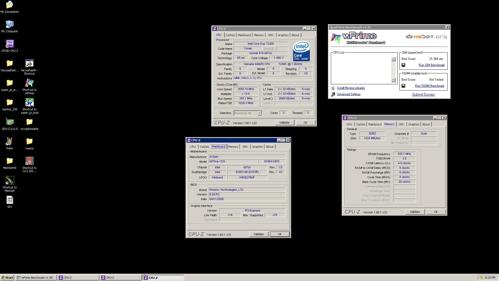Open SPD tab in top CPU-Z window
This screenshot has height=281, width=499.
pos(271,35)
